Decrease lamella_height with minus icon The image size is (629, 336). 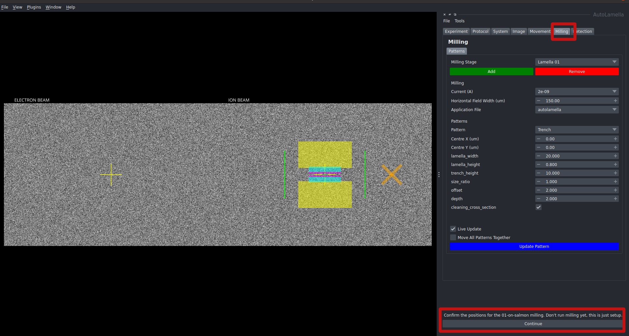(539, 164)
